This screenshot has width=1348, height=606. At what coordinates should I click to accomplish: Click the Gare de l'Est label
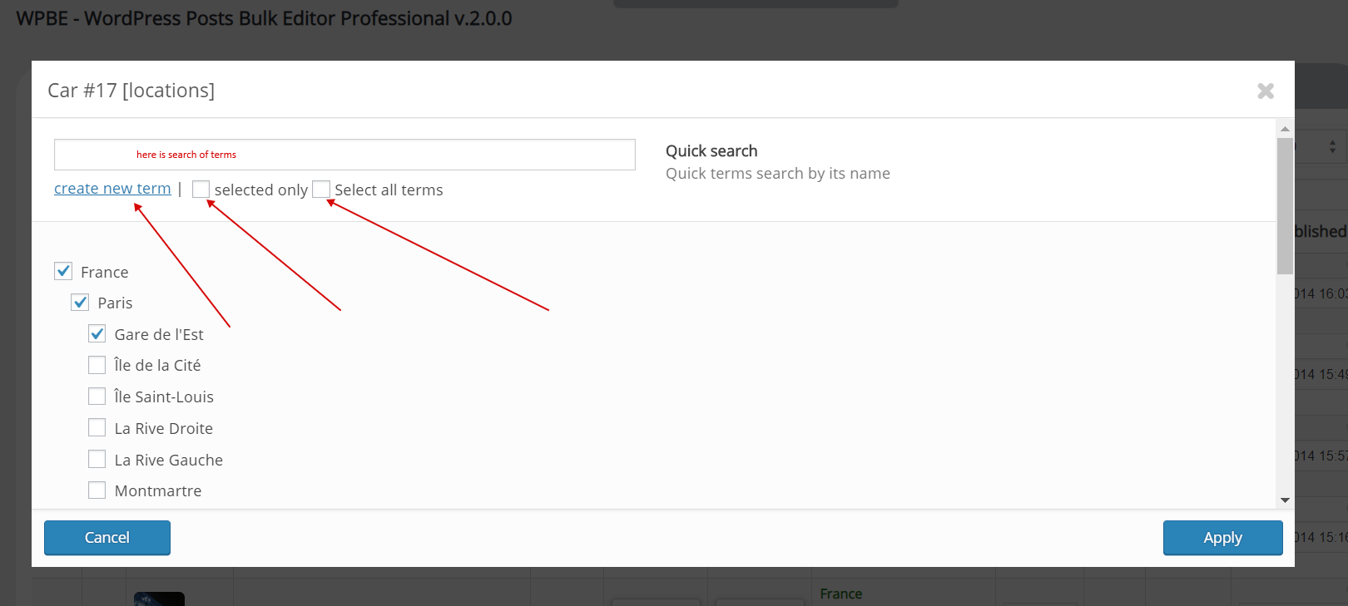click(x=159, y=334)
